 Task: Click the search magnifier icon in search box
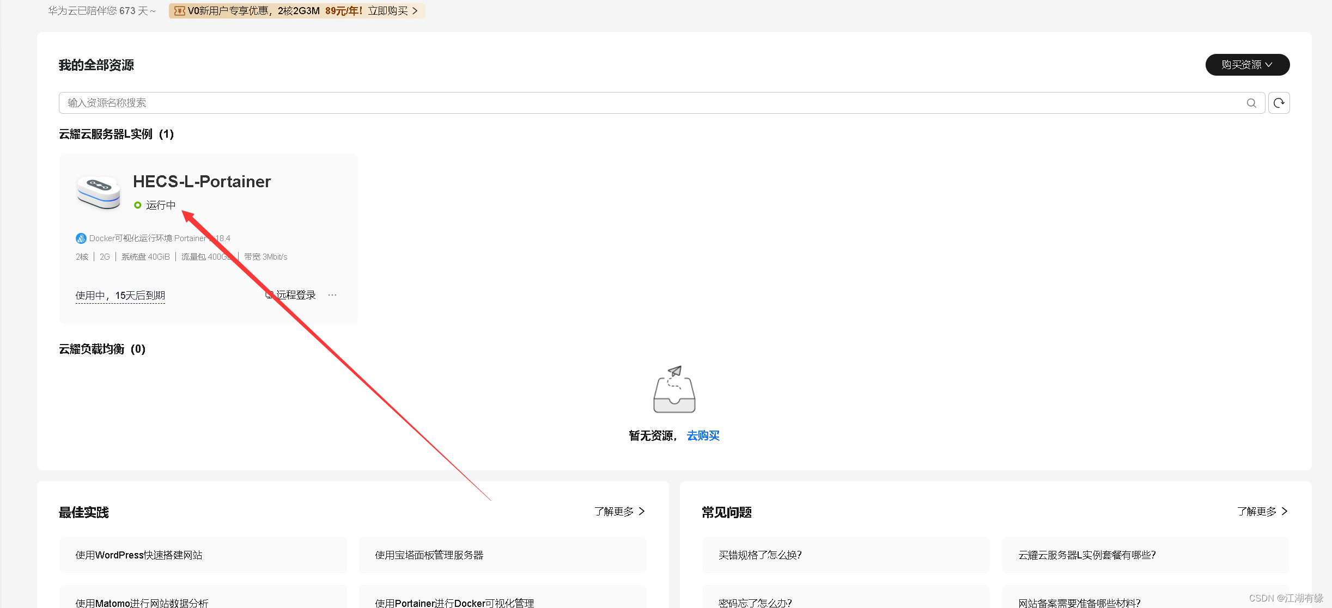coord(1252,103)
